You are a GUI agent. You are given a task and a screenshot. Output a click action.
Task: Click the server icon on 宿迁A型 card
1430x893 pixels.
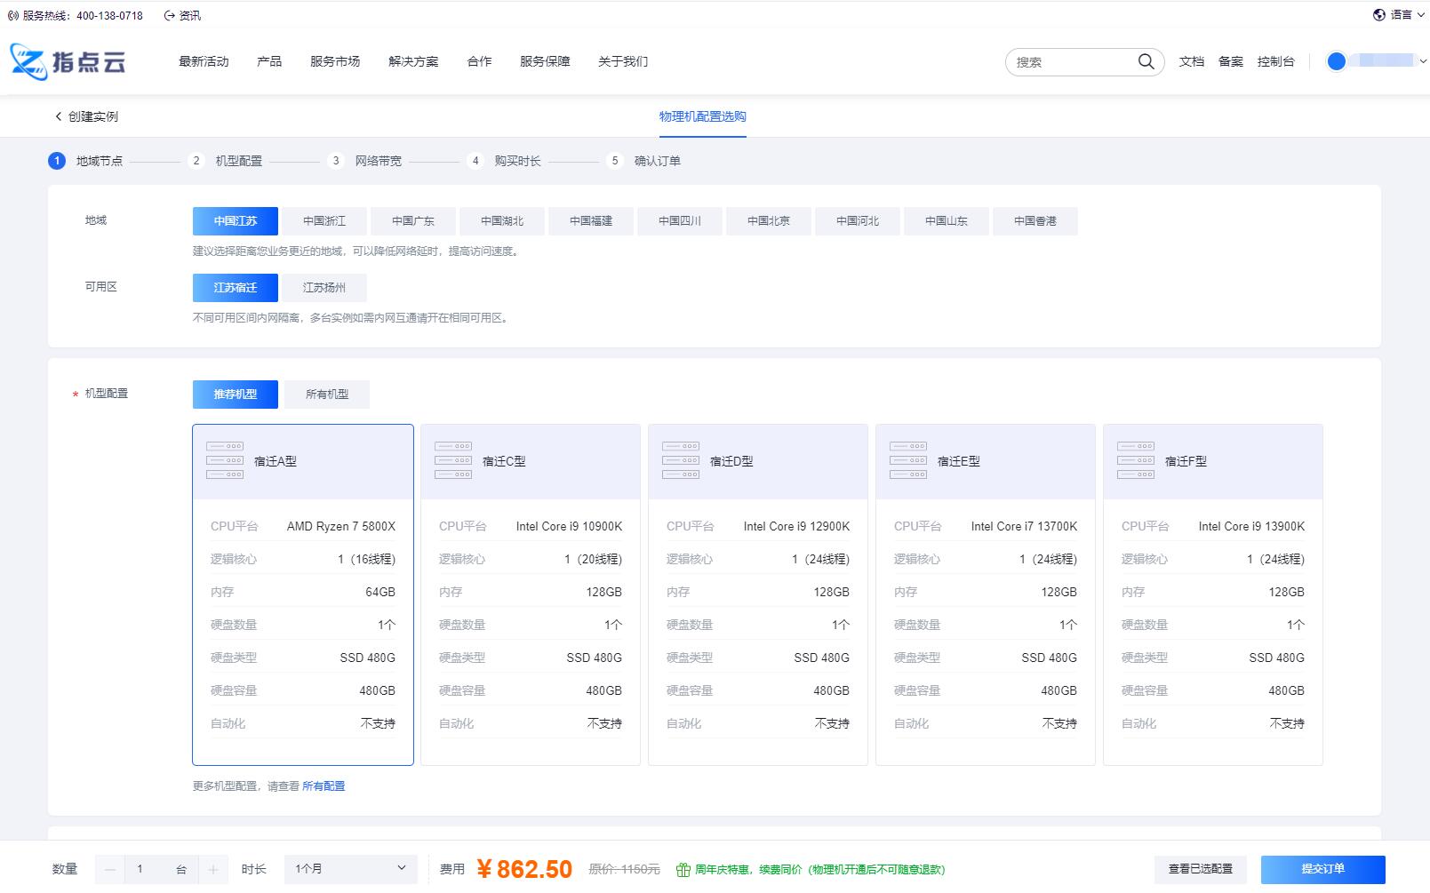[225, 460]
